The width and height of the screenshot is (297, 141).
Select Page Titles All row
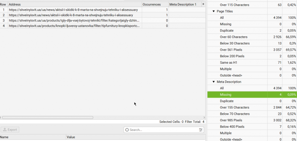(x=252, y=18)
